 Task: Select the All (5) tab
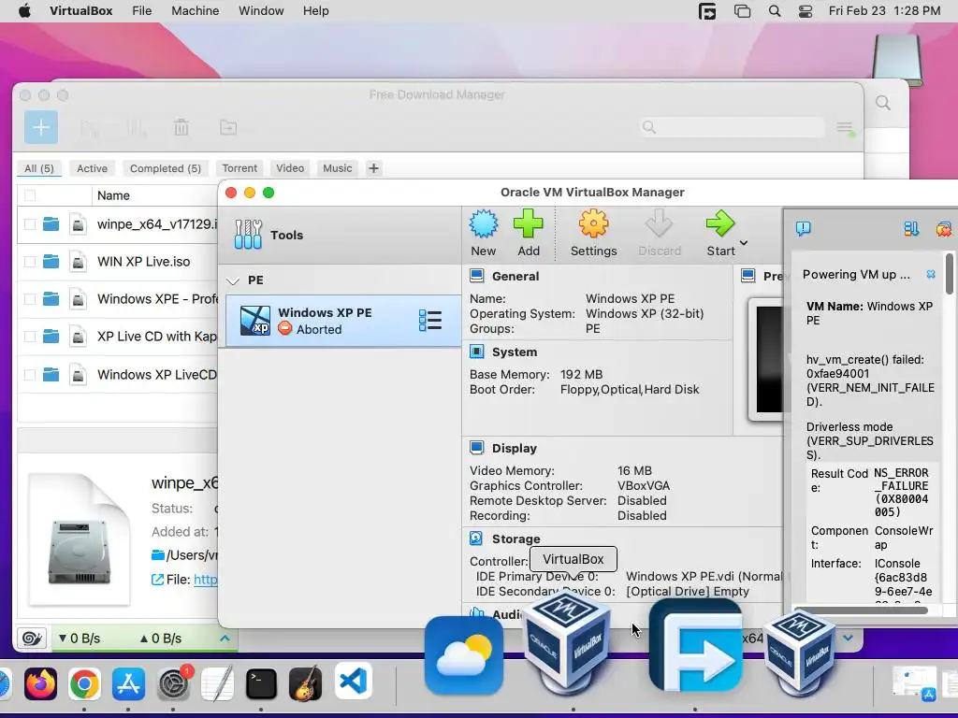[x=39, y=168]
